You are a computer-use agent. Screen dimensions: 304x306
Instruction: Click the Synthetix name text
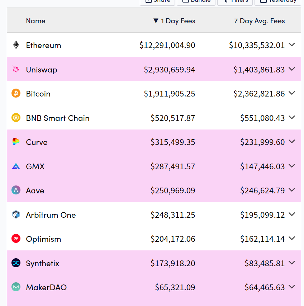click(43, 263)
